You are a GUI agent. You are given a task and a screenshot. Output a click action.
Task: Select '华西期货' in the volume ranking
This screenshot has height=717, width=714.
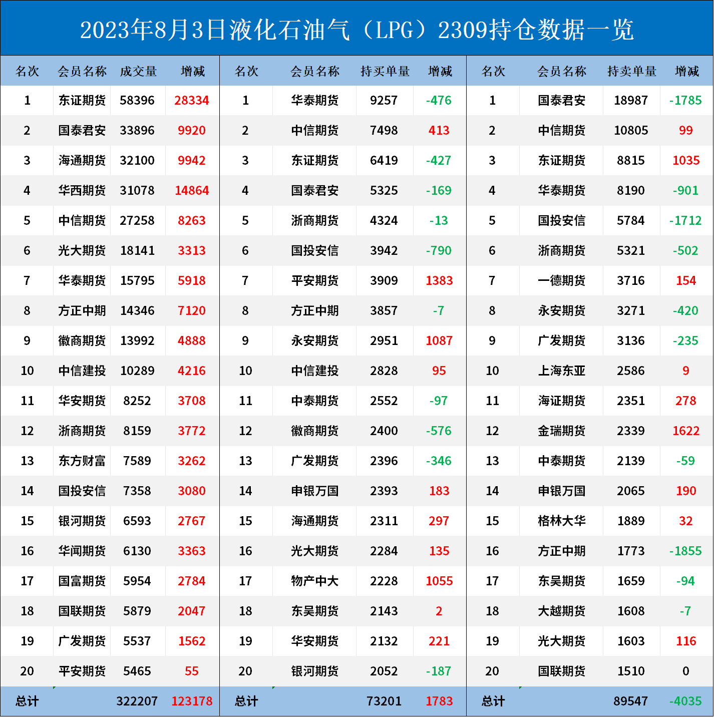pyautogui.click(x=82, y=191)
